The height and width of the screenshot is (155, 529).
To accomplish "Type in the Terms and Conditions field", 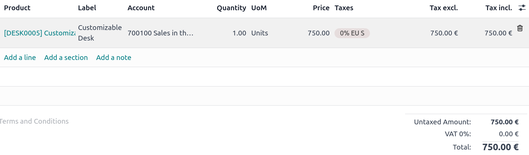I will click(x=34, y=121).
